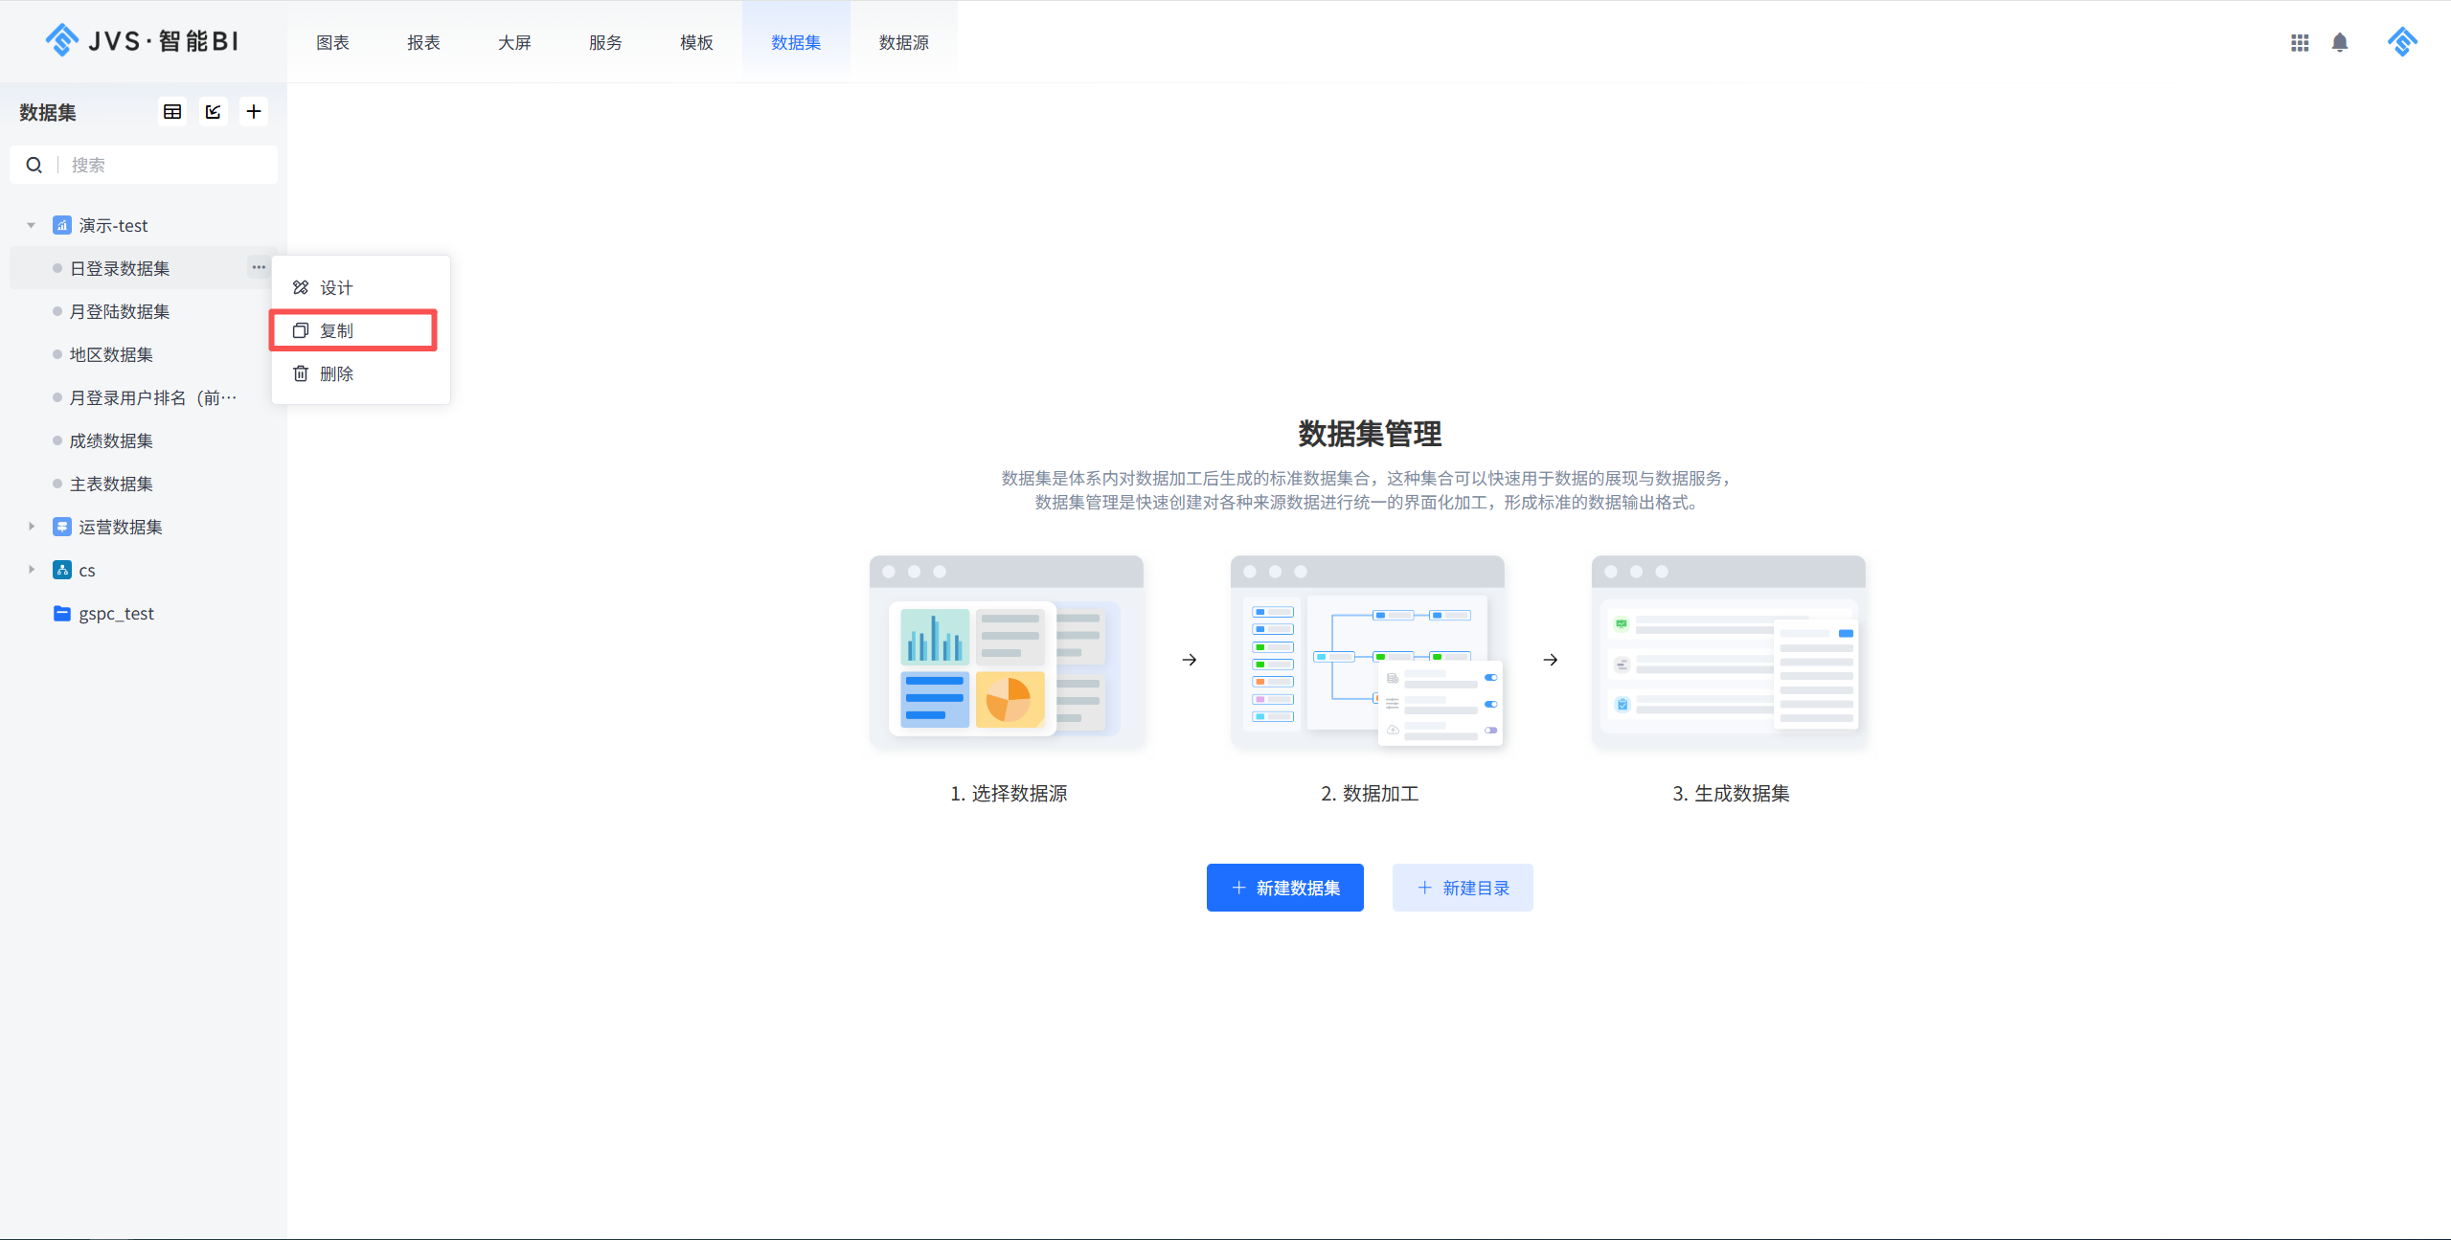Click the 搜索 search field
This screenshot has height=1240, width=2451.
[163, 165]
